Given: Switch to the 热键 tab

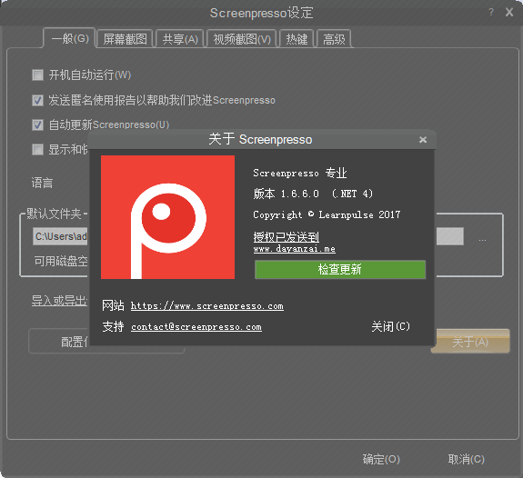Looking at the screenshot, I should click(297, 39).
